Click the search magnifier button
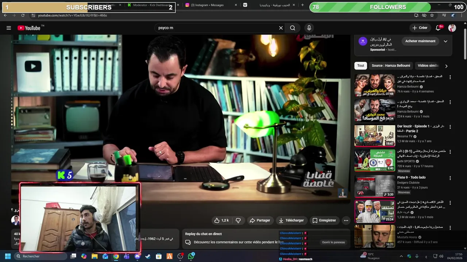 [x=293, y=28]
